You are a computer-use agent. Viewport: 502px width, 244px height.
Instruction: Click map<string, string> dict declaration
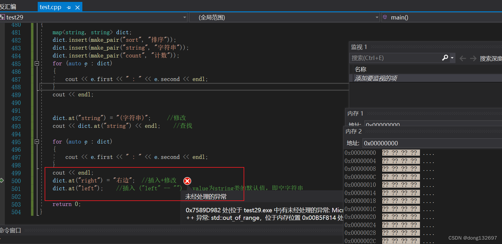[92, 32]
